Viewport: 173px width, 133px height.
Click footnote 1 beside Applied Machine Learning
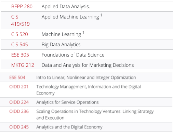point(101,15)
